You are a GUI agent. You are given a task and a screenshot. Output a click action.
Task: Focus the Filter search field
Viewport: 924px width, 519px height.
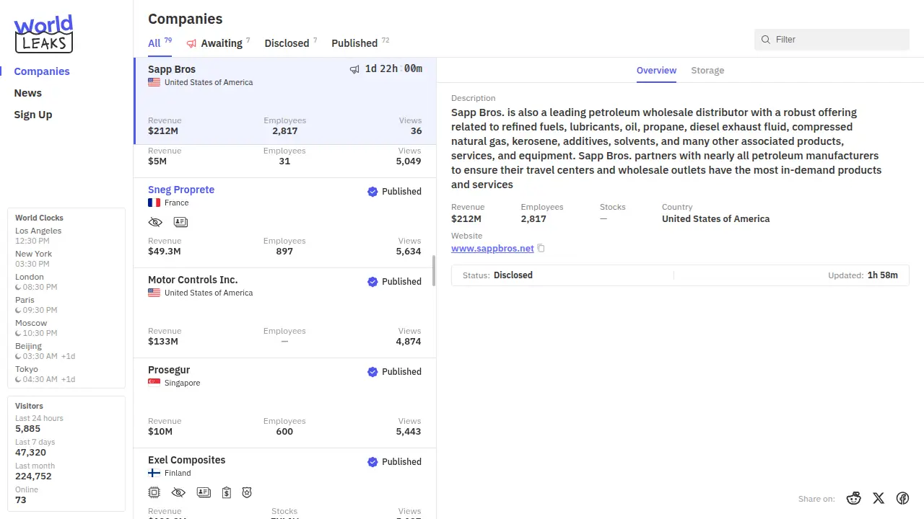(x=837, y=40)
